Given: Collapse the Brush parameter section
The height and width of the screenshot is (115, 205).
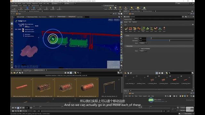Looking at the screenshot, I should pos(159,35).
